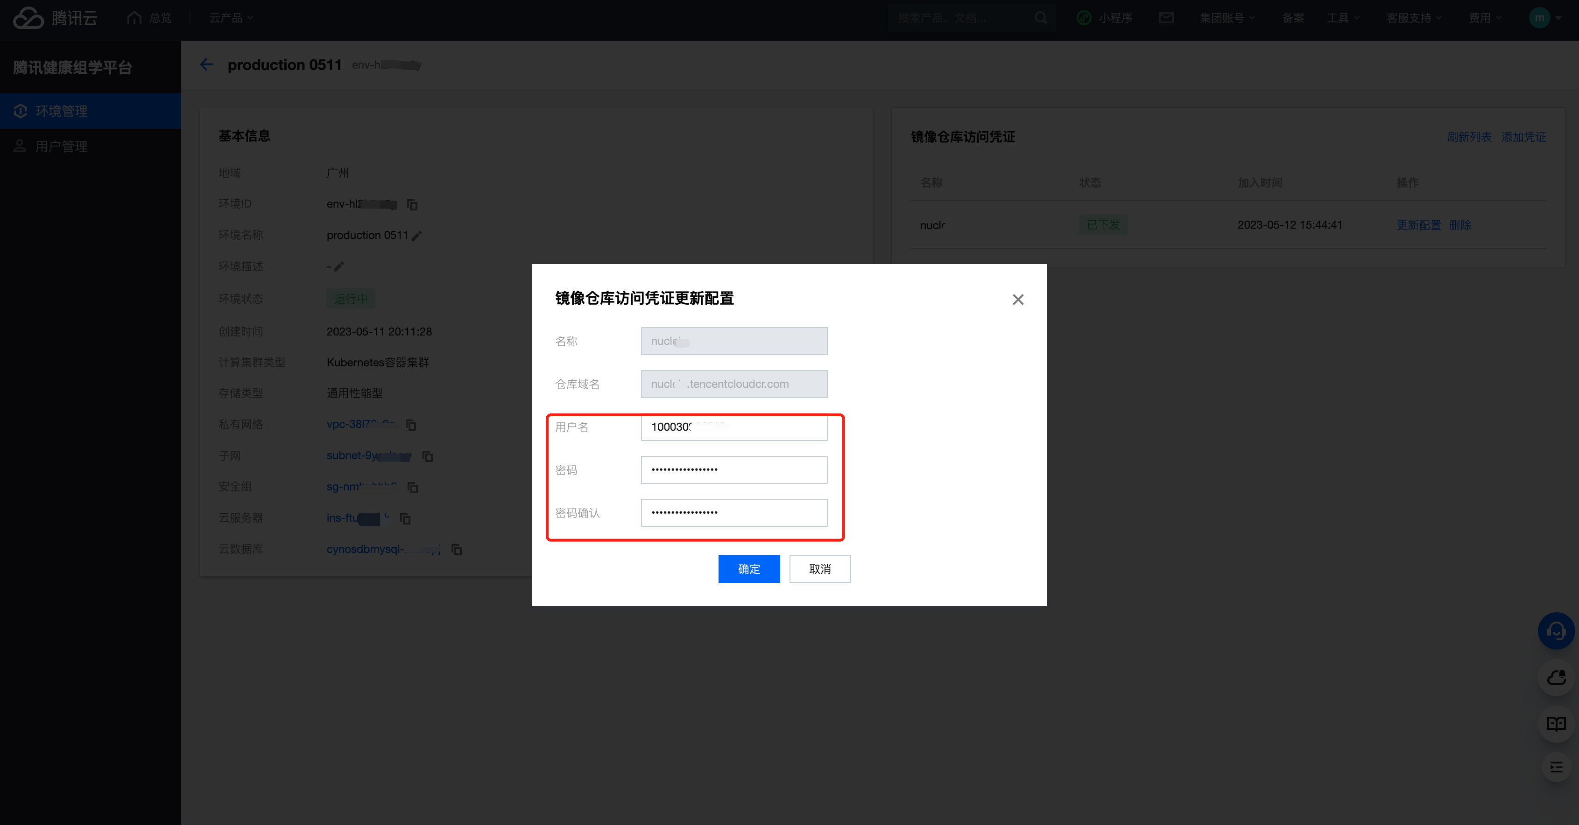The height and width of the screenshot is (825, 1579).
Task: Click the search magnifier icon in header
Action: (x=1041, y=18)
